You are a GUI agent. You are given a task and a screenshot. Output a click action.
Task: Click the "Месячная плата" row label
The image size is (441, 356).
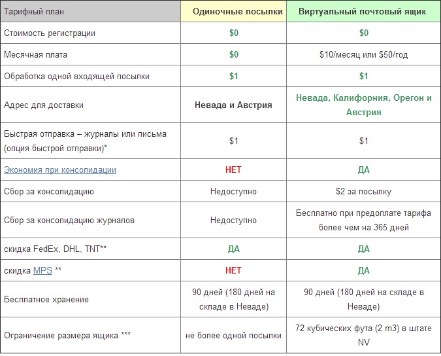[35, 55]
